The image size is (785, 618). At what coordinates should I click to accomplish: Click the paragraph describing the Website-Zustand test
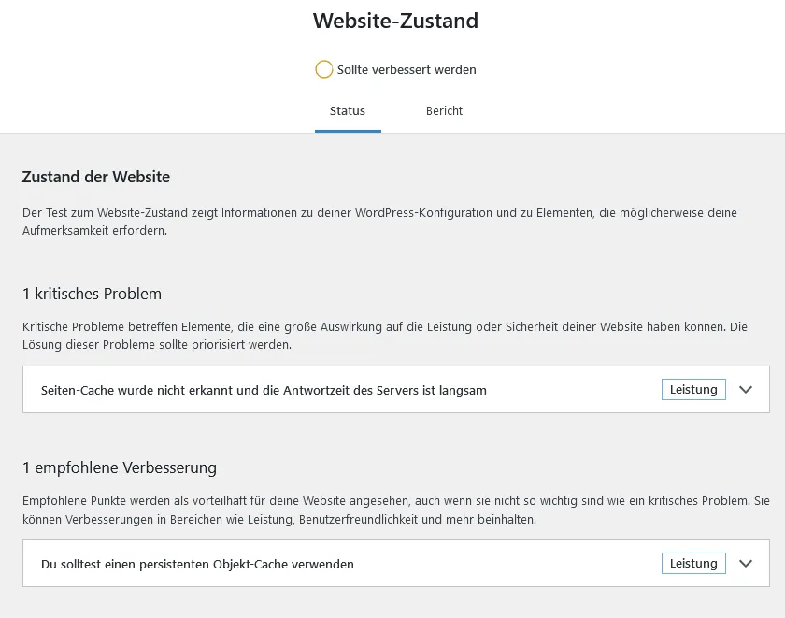pos(379,222)
